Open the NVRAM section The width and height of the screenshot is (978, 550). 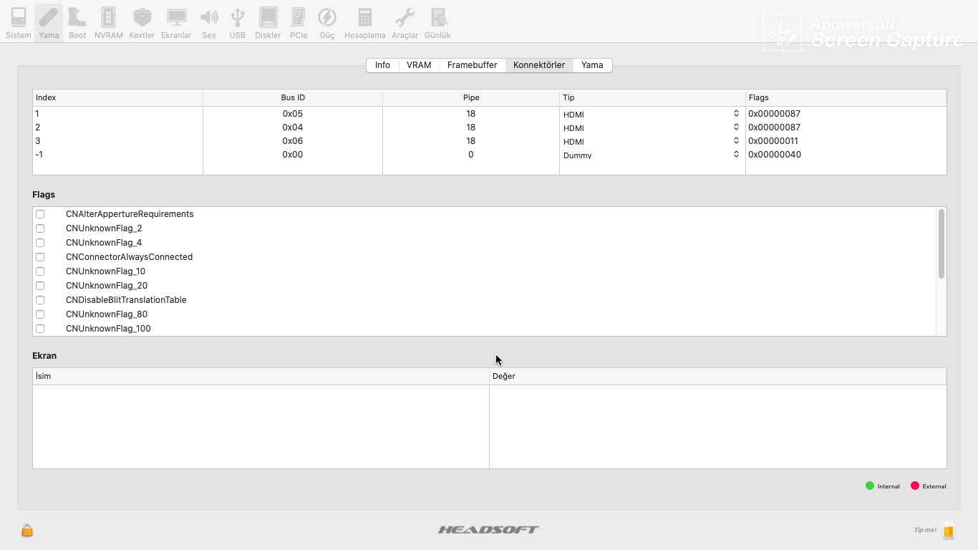107,21
